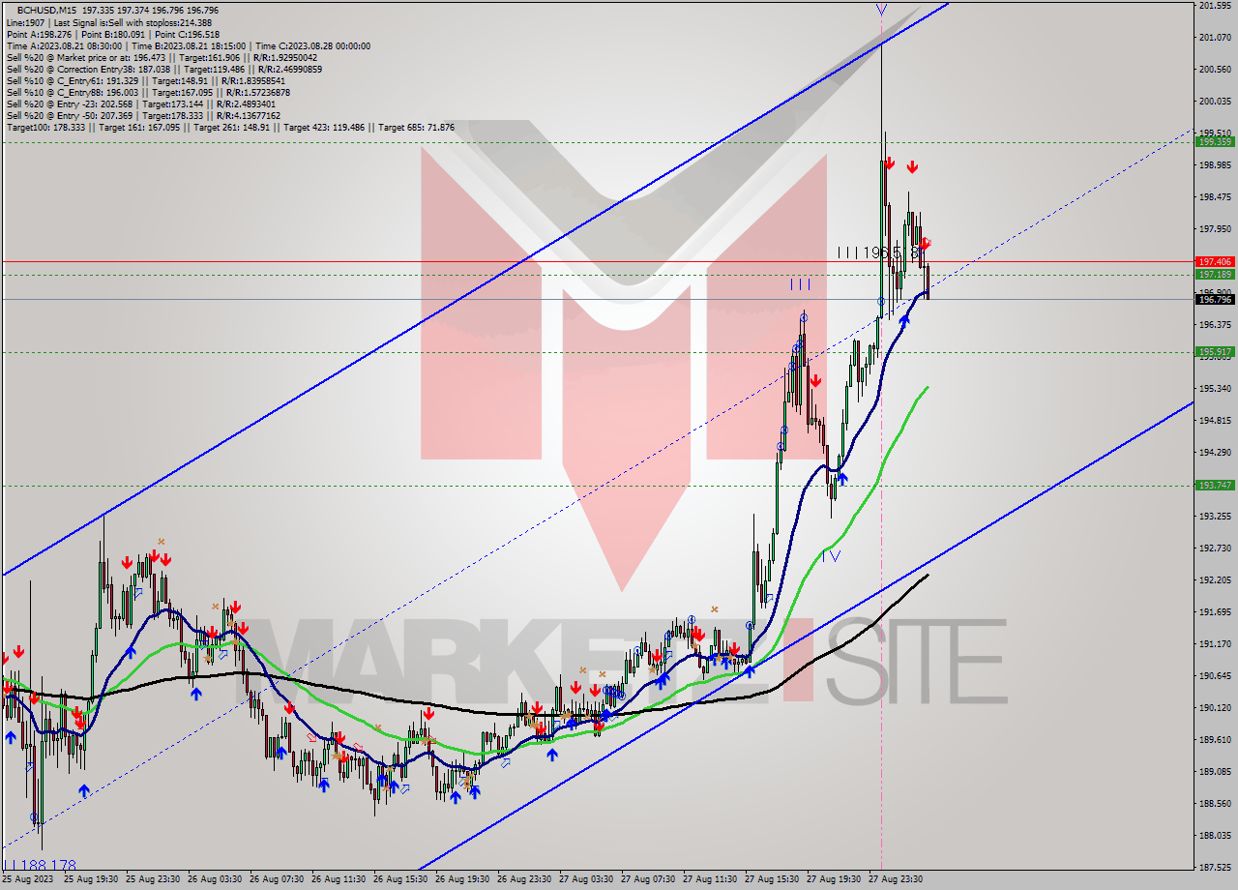This screenshot has height=890, width=1238.
Task: Click the '25 Aug 19:30' time label
Action: tap(91, 879)
